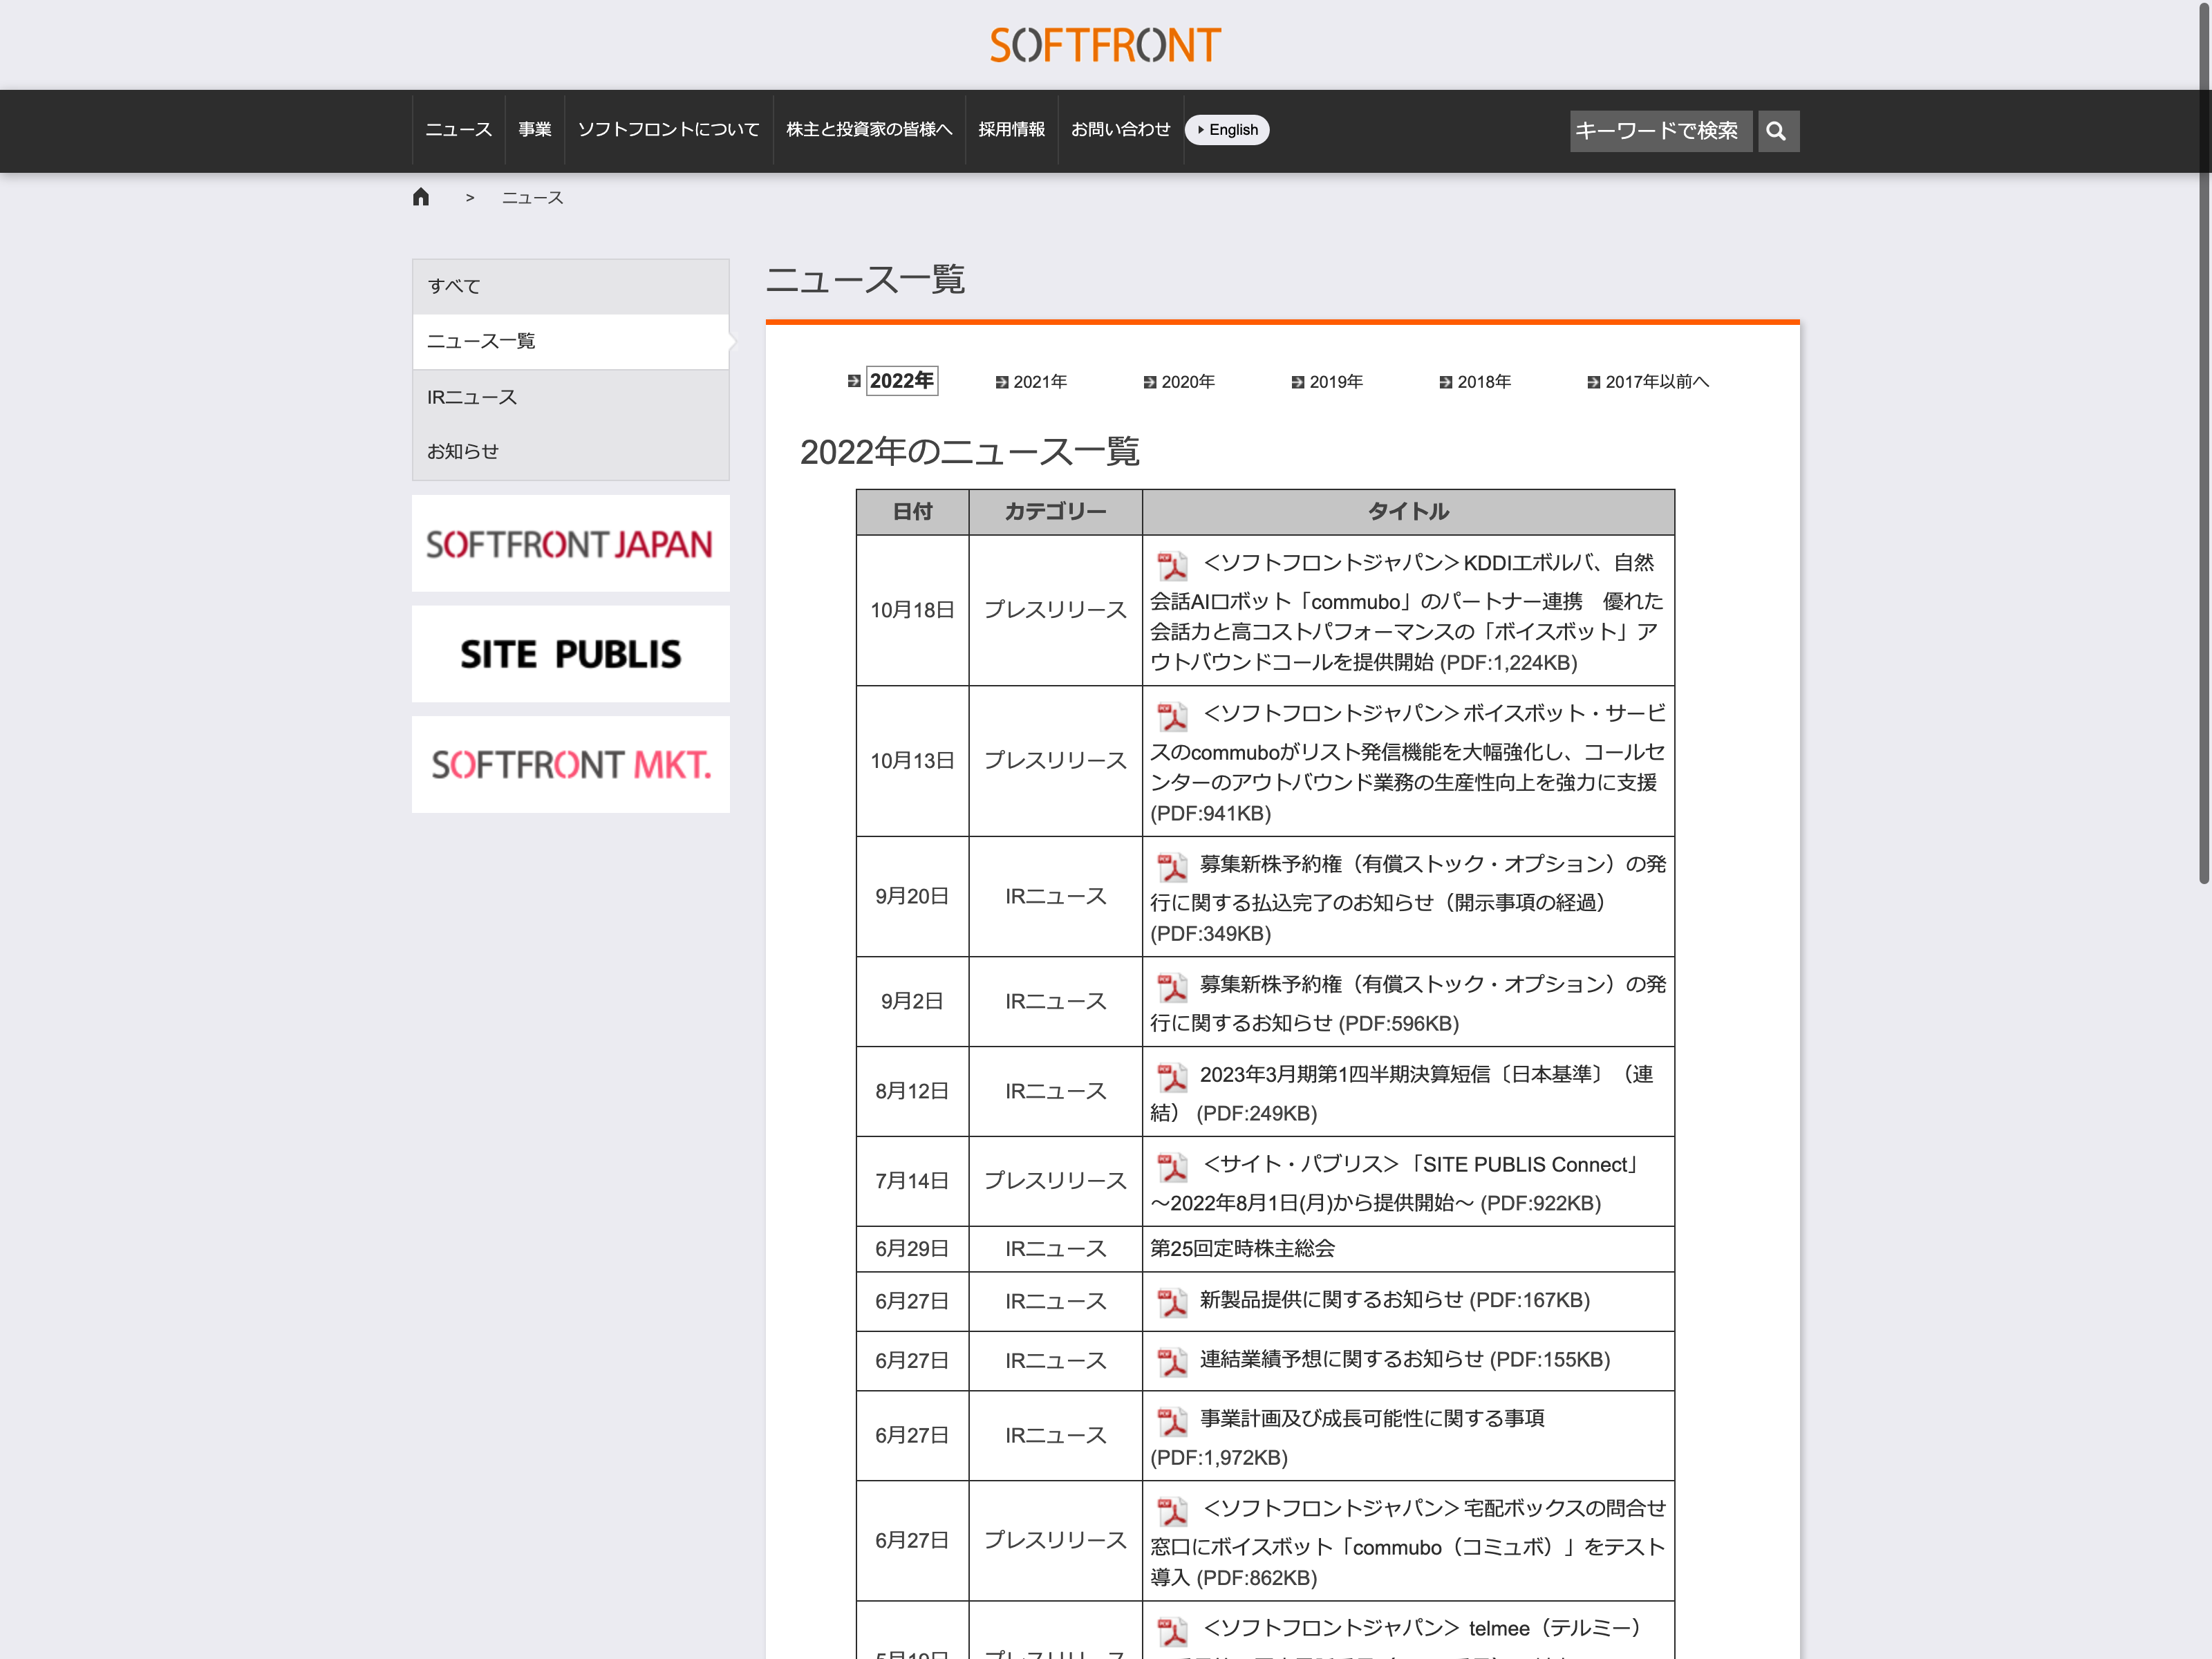Click PDF icon in September 20 row

(1172, 866)
